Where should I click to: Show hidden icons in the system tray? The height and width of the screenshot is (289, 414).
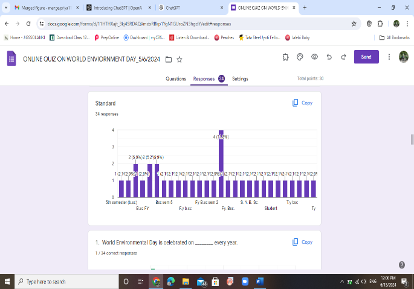click(342, 282)
